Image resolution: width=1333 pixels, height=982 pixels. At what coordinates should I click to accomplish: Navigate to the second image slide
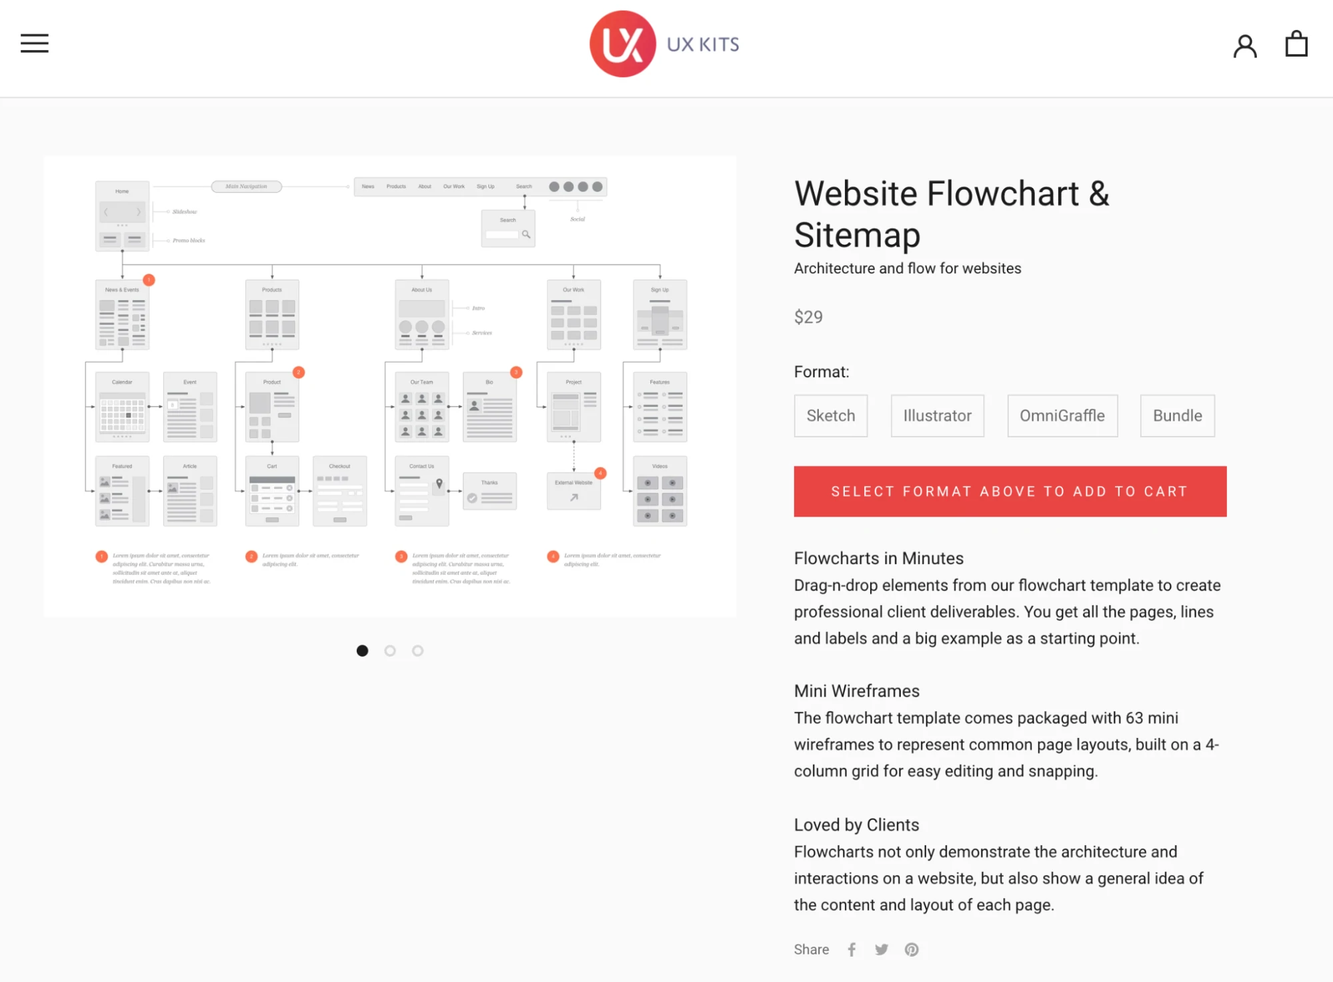[x=390, y=650]
